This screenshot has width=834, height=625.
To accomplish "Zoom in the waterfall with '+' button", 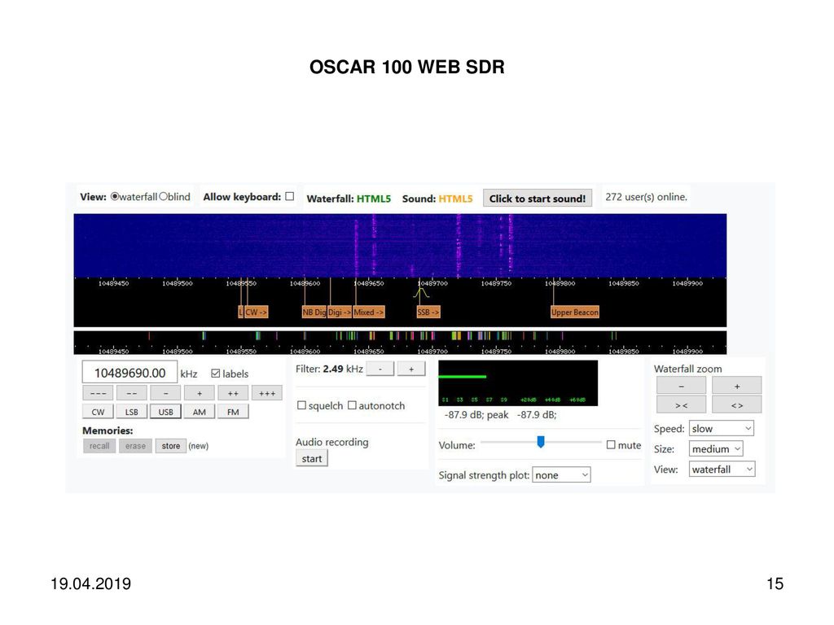I will pyautogui.click(x=736, y=386).
